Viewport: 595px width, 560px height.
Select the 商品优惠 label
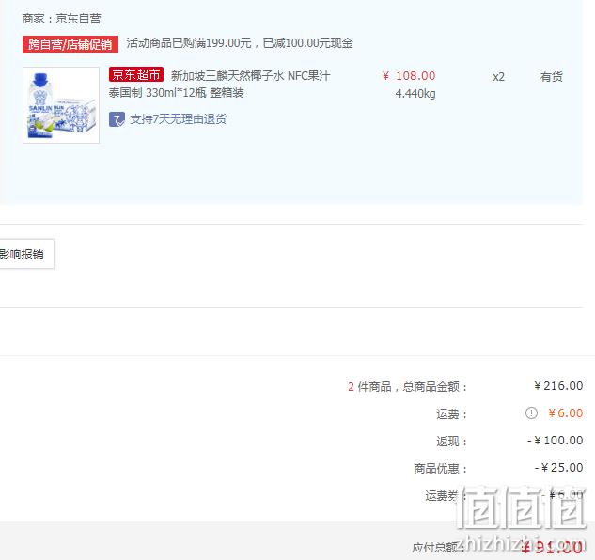coord(441,469)
